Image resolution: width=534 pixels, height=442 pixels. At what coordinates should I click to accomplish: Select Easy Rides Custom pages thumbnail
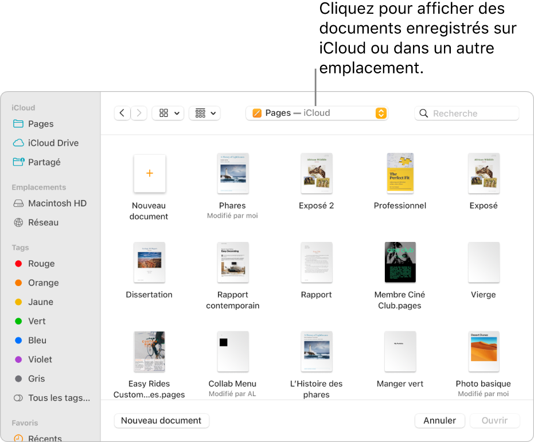tap(150, 351)
